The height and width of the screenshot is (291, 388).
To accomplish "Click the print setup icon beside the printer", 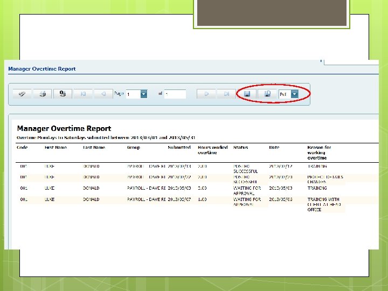I will [63, 94].
